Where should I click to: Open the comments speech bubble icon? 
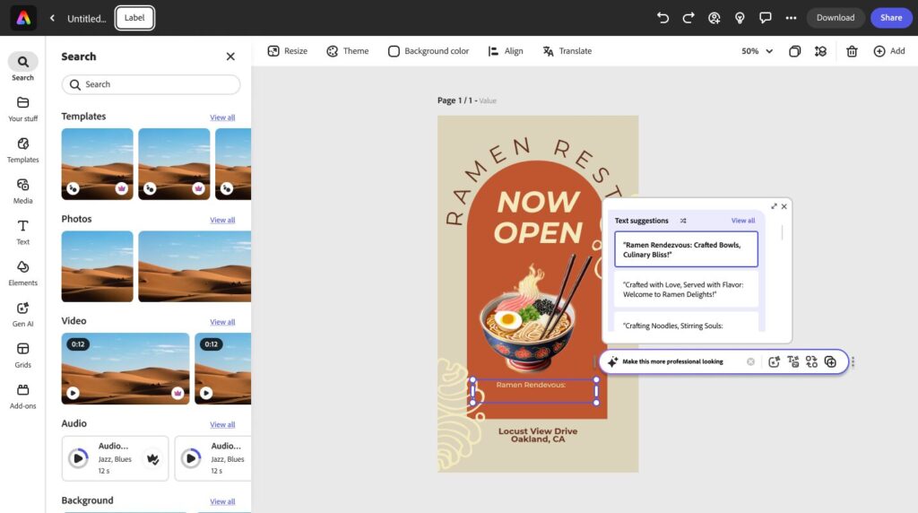pyautogui.click(x=765, y=18)
